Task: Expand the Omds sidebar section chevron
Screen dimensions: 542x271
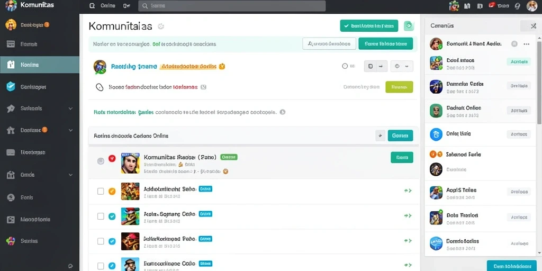Action: point(70,175)
